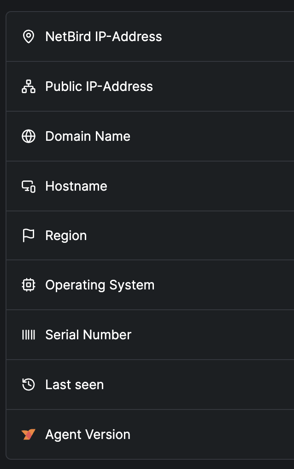
Task: Select the Hostname label text
Action: click(76, 186)
